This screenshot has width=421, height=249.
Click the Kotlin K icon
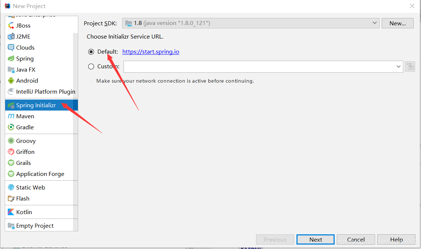pos(11,212)
